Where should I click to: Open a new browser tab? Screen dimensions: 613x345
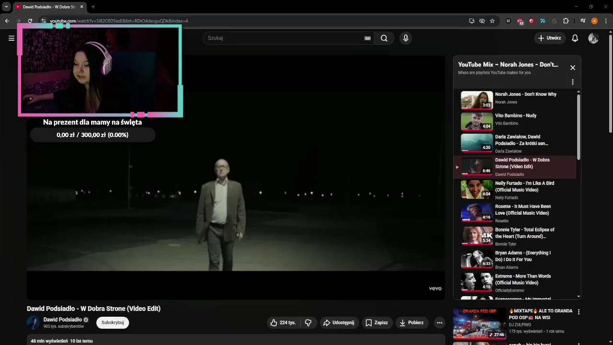(93, 7)
